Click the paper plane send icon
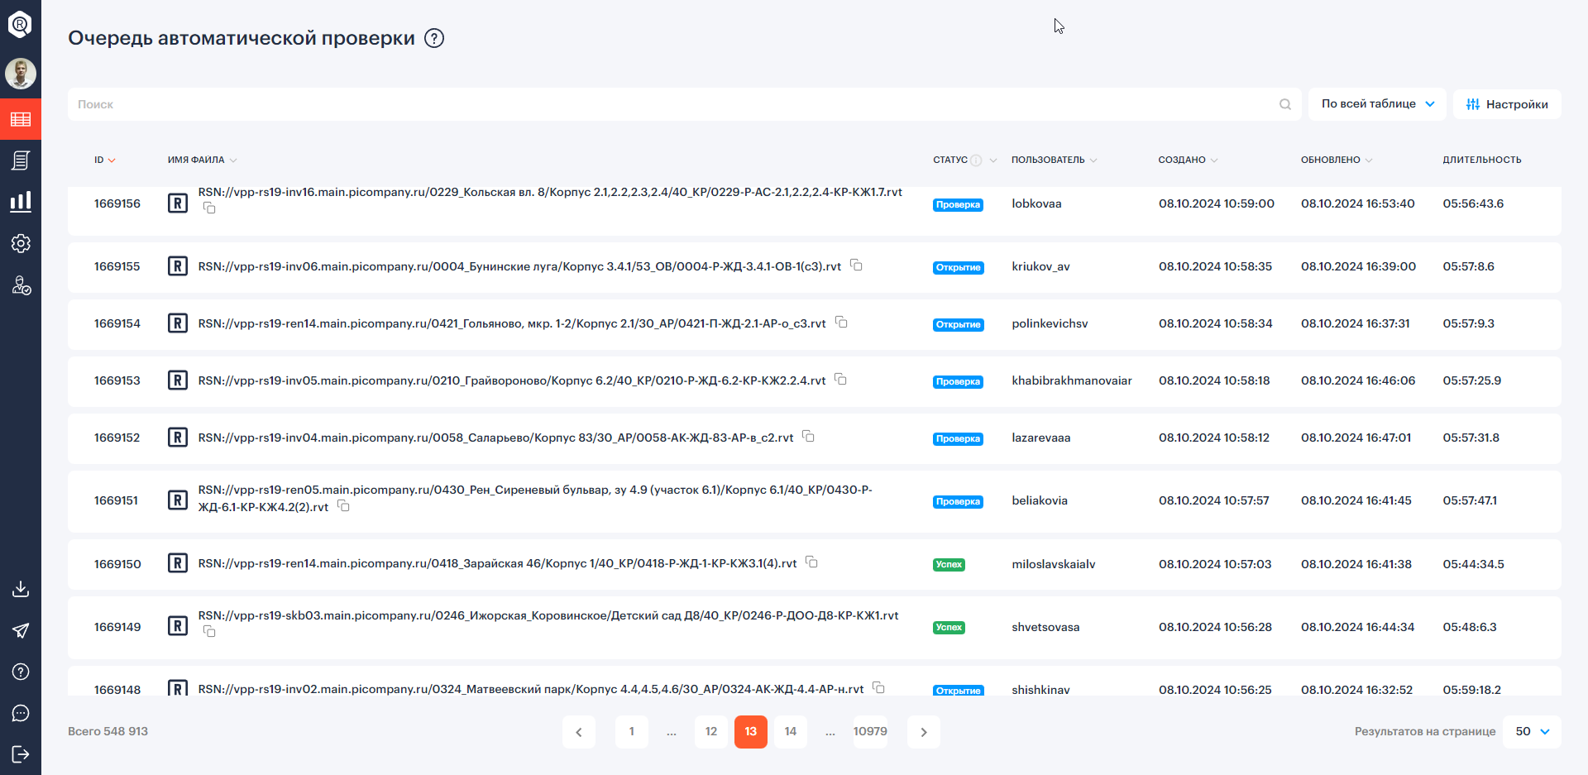The image size is (1588, 775). [21, 630]
